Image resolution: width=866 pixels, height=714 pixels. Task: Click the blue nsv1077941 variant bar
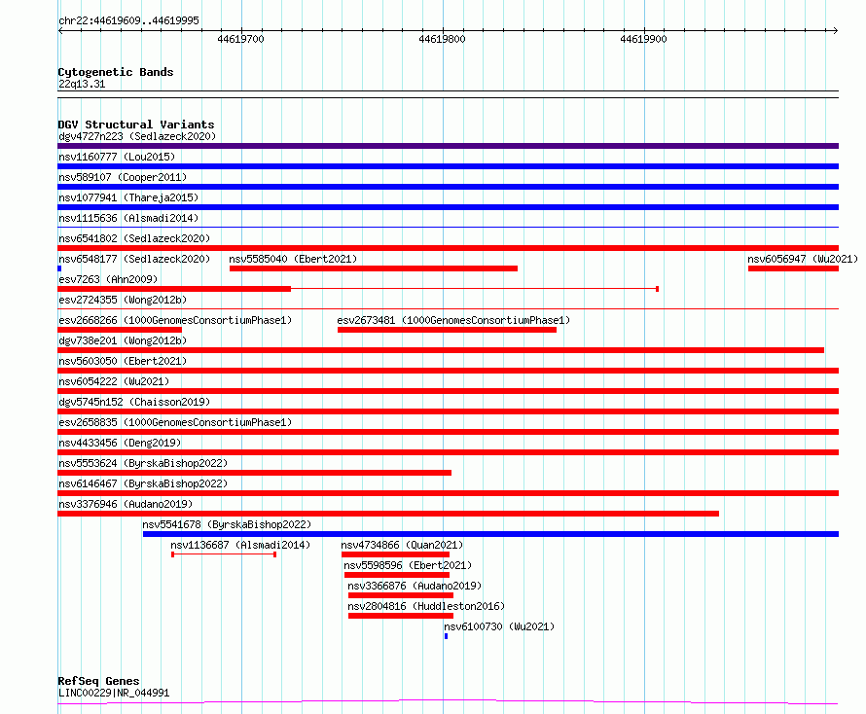(448, 207)
